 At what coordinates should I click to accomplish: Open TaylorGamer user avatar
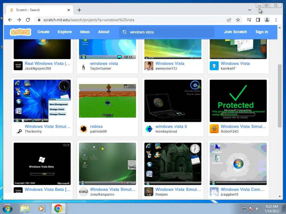coord(84,66)
